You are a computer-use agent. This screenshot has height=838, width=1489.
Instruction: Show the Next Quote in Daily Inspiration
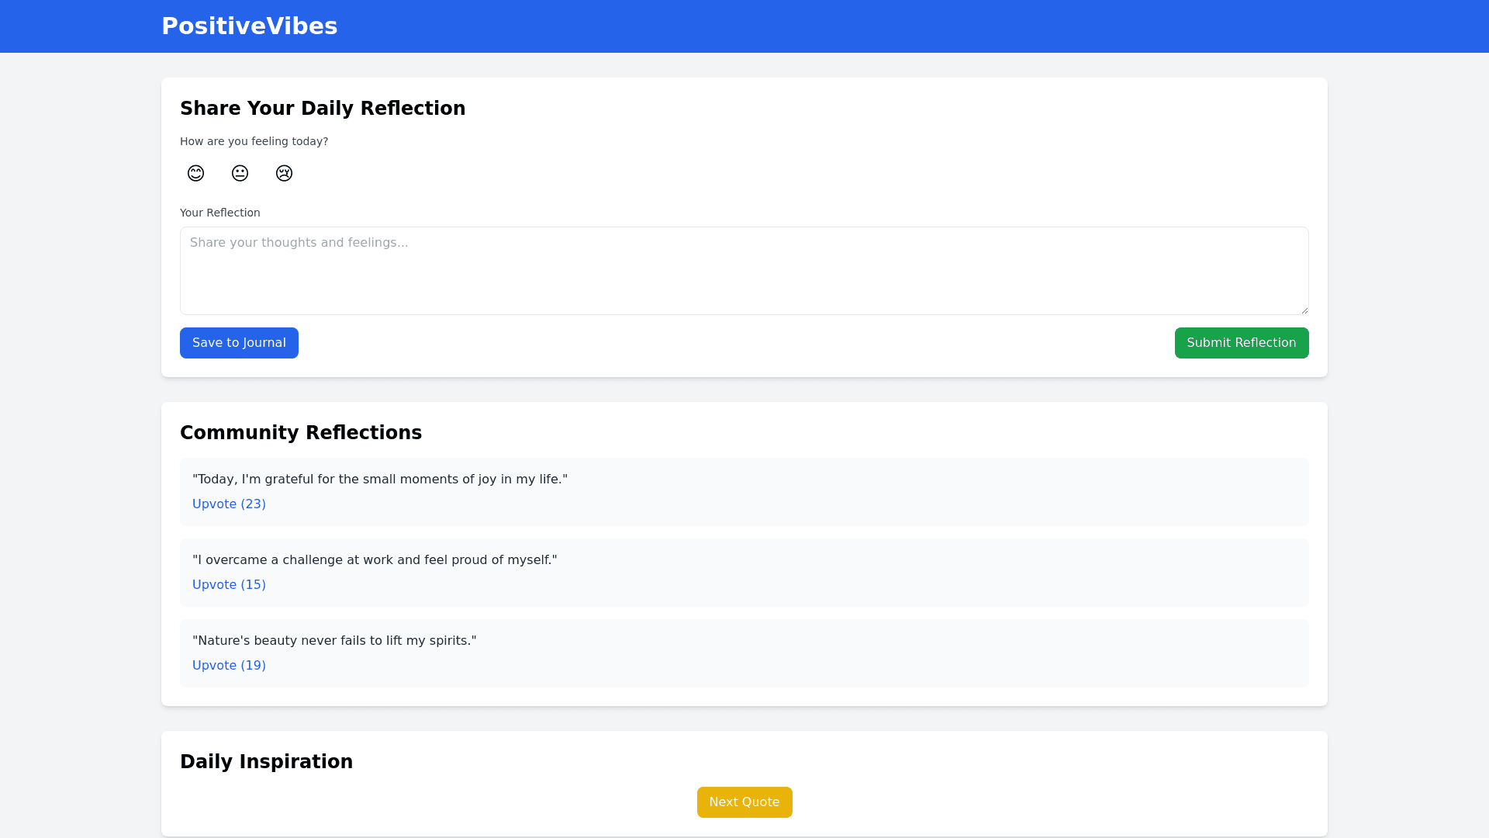pos(744,802)
